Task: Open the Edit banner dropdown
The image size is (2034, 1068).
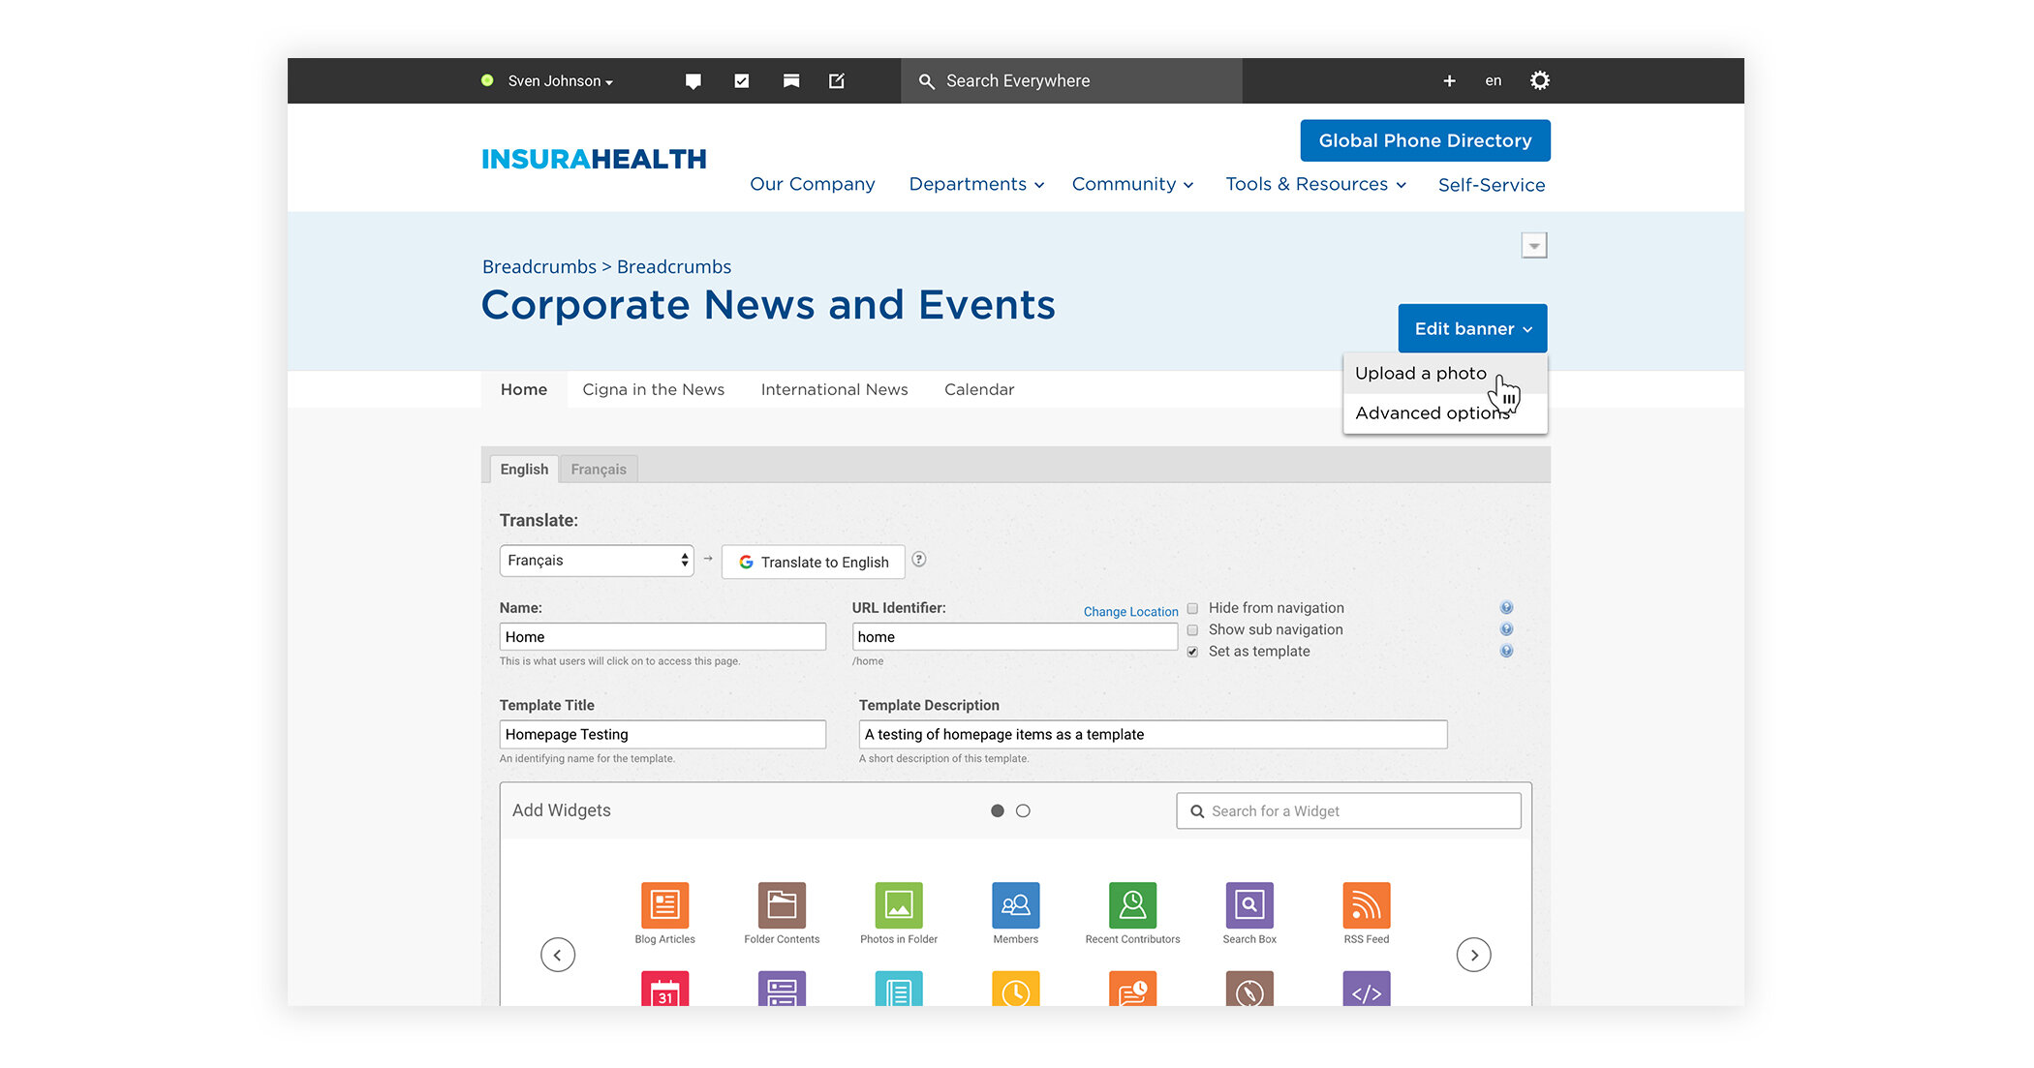Action: pyautogui.click(x=1472, y=328)
